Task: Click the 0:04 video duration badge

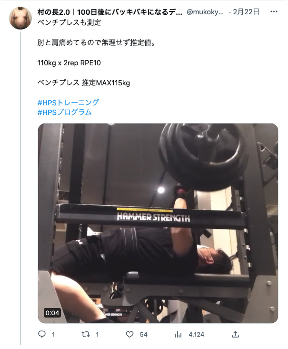Action: pyautogui.click(x=52, y=313)
